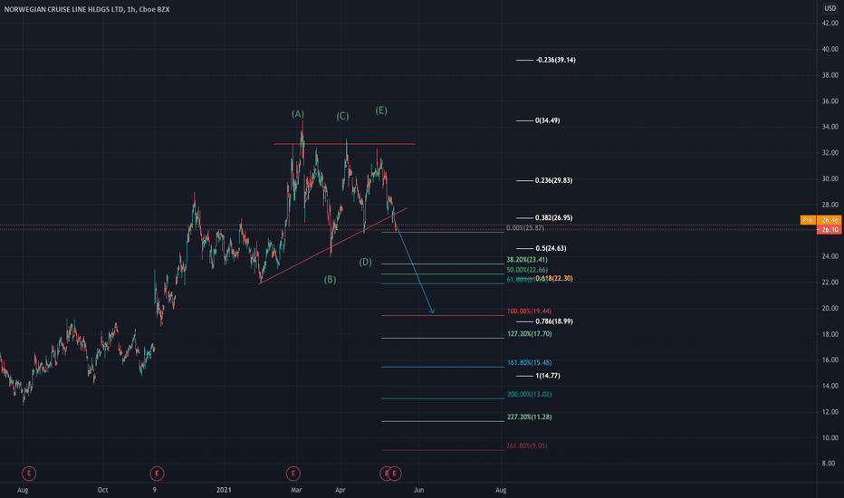
Task: Click the Apr label on time axis
Action: point(340,490)
